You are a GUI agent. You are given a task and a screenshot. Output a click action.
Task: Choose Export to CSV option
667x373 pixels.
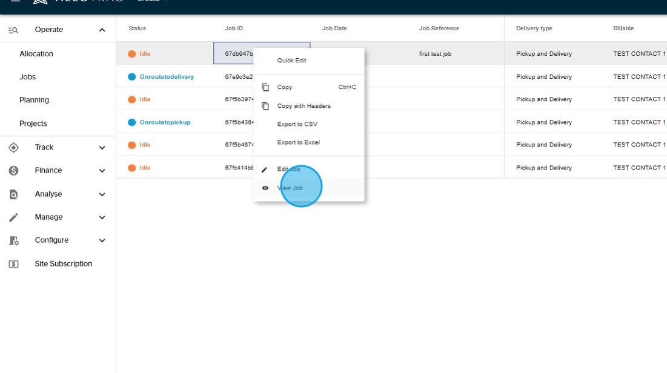(x=297, y=124)
